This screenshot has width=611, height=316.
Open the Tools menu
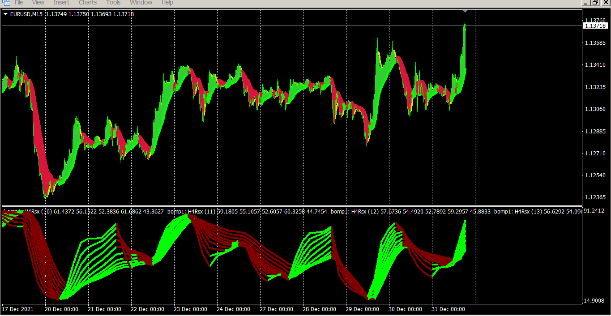pos(113,2)
